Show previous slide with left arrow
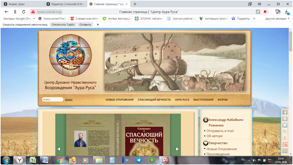The image size is (293, 165). tap(59, 149)
